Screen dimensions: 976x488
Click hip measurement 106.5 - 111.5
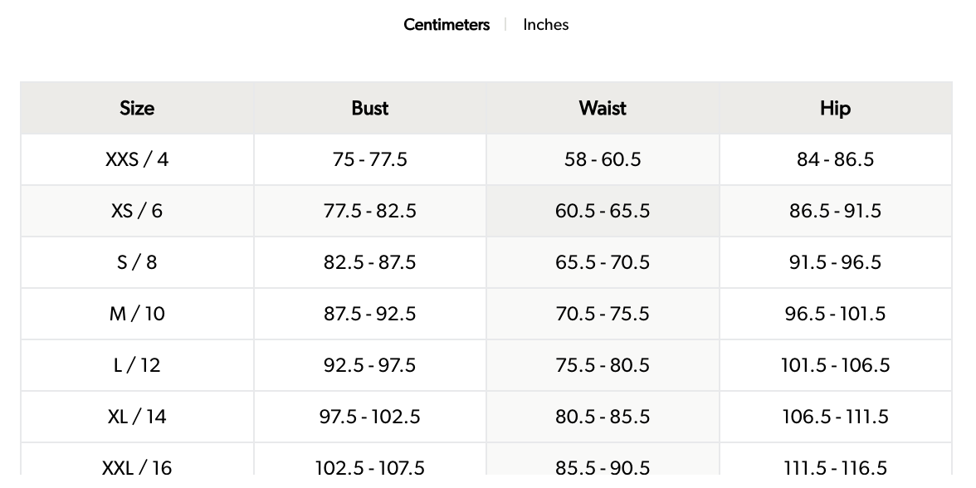coord(835,417)
